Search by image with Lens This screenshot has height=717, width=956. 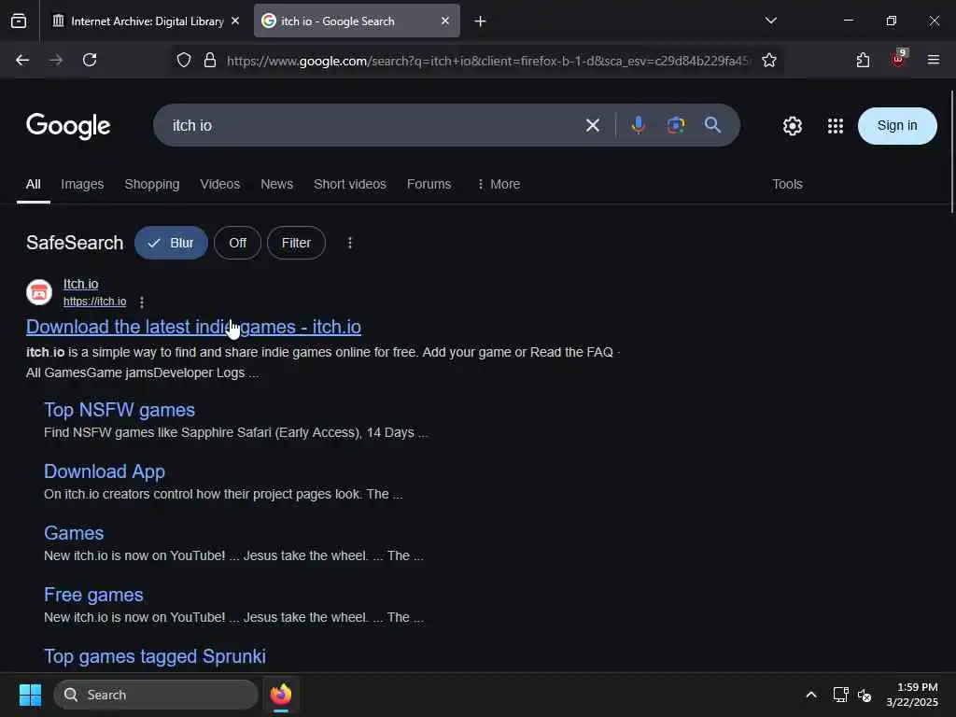[676, 126]
